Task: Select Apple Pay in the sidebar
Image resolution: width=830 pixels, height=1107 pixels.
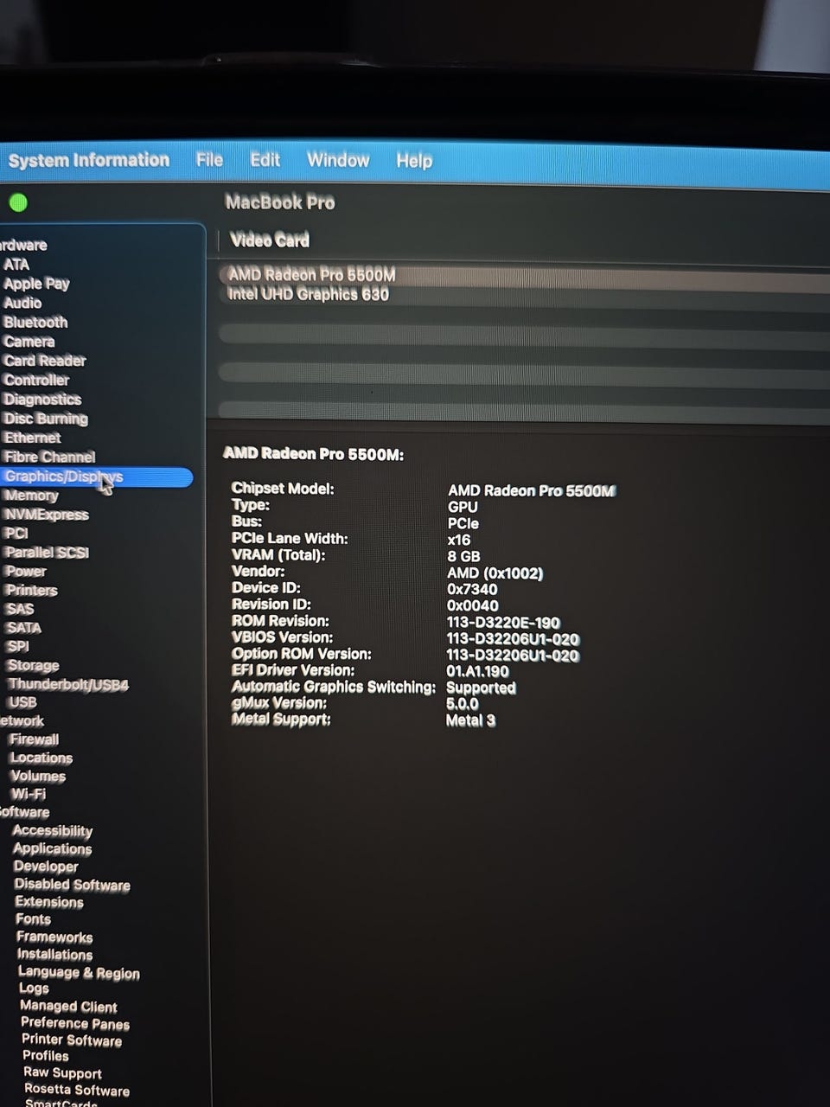Action: [36, 284]
